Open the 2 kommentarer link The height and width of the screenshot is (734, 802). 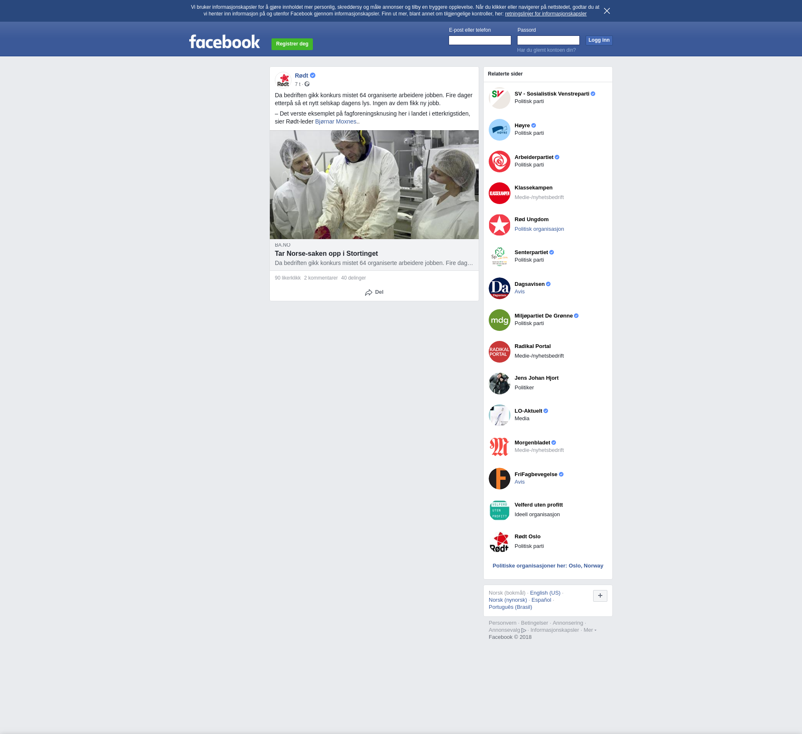click(x=321, y=278)
